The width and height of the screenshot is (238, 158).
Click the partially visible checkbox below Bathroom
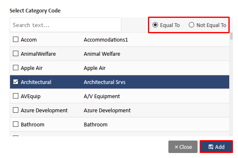tap(16, 136)
